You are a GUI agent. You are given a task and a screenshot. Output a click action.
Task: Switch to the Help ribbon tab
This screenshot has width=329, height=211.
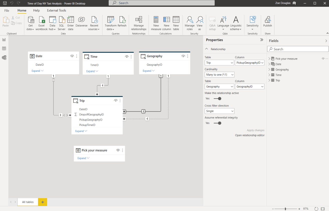pyautogui.click(x=37, y=10)
